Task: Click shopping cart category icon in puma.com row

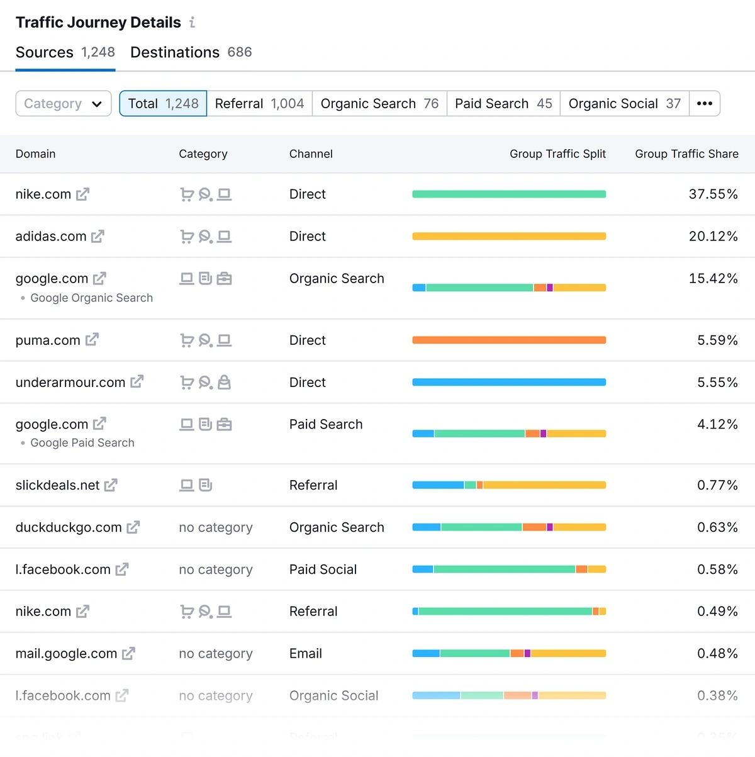Action: pyautogui.click(x=187, y=340)
